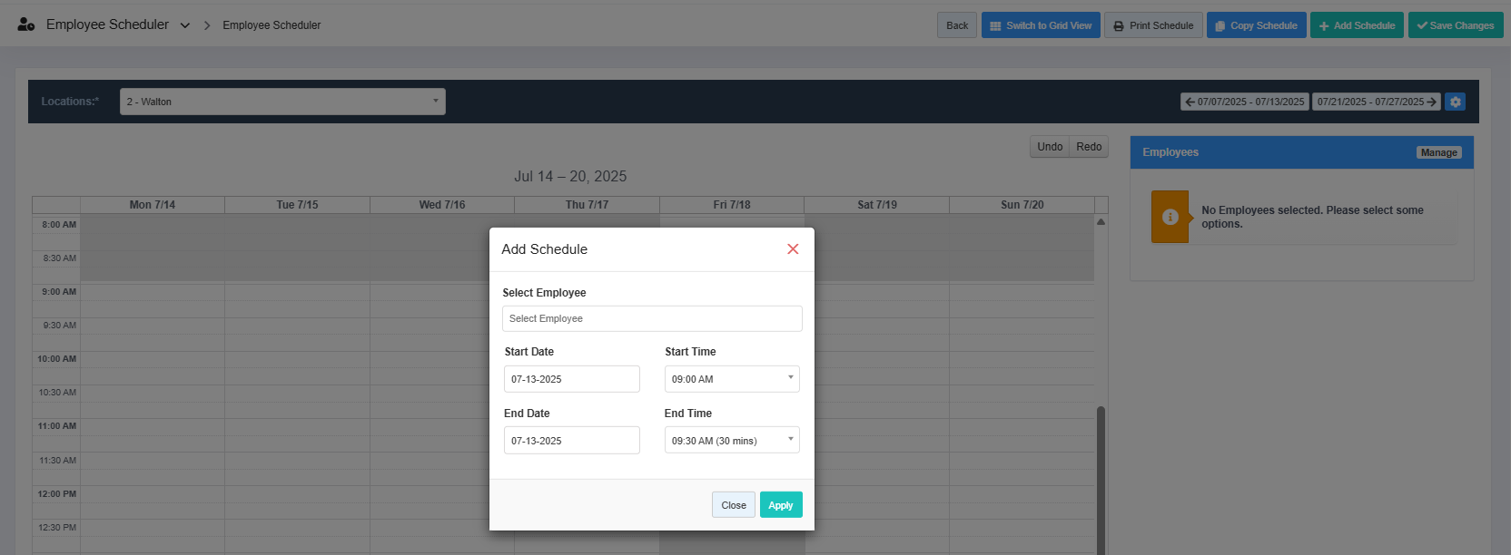Save changes to the schedule

(x=1456, y=25)
